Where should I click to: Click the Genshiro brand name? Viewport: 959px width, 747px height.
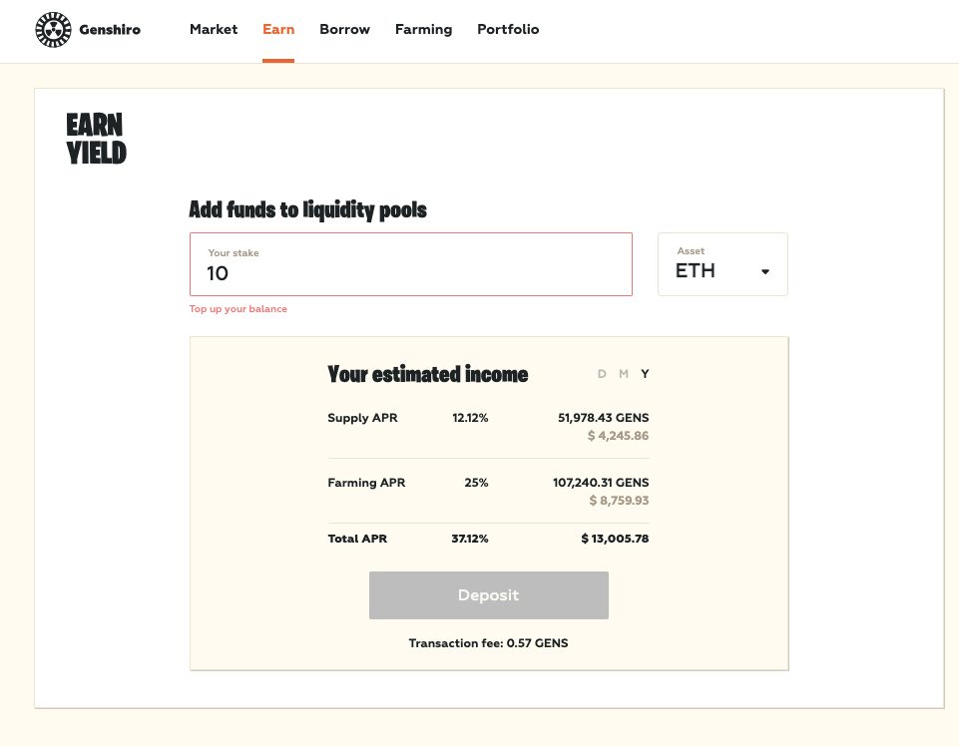tap(110, 29)
